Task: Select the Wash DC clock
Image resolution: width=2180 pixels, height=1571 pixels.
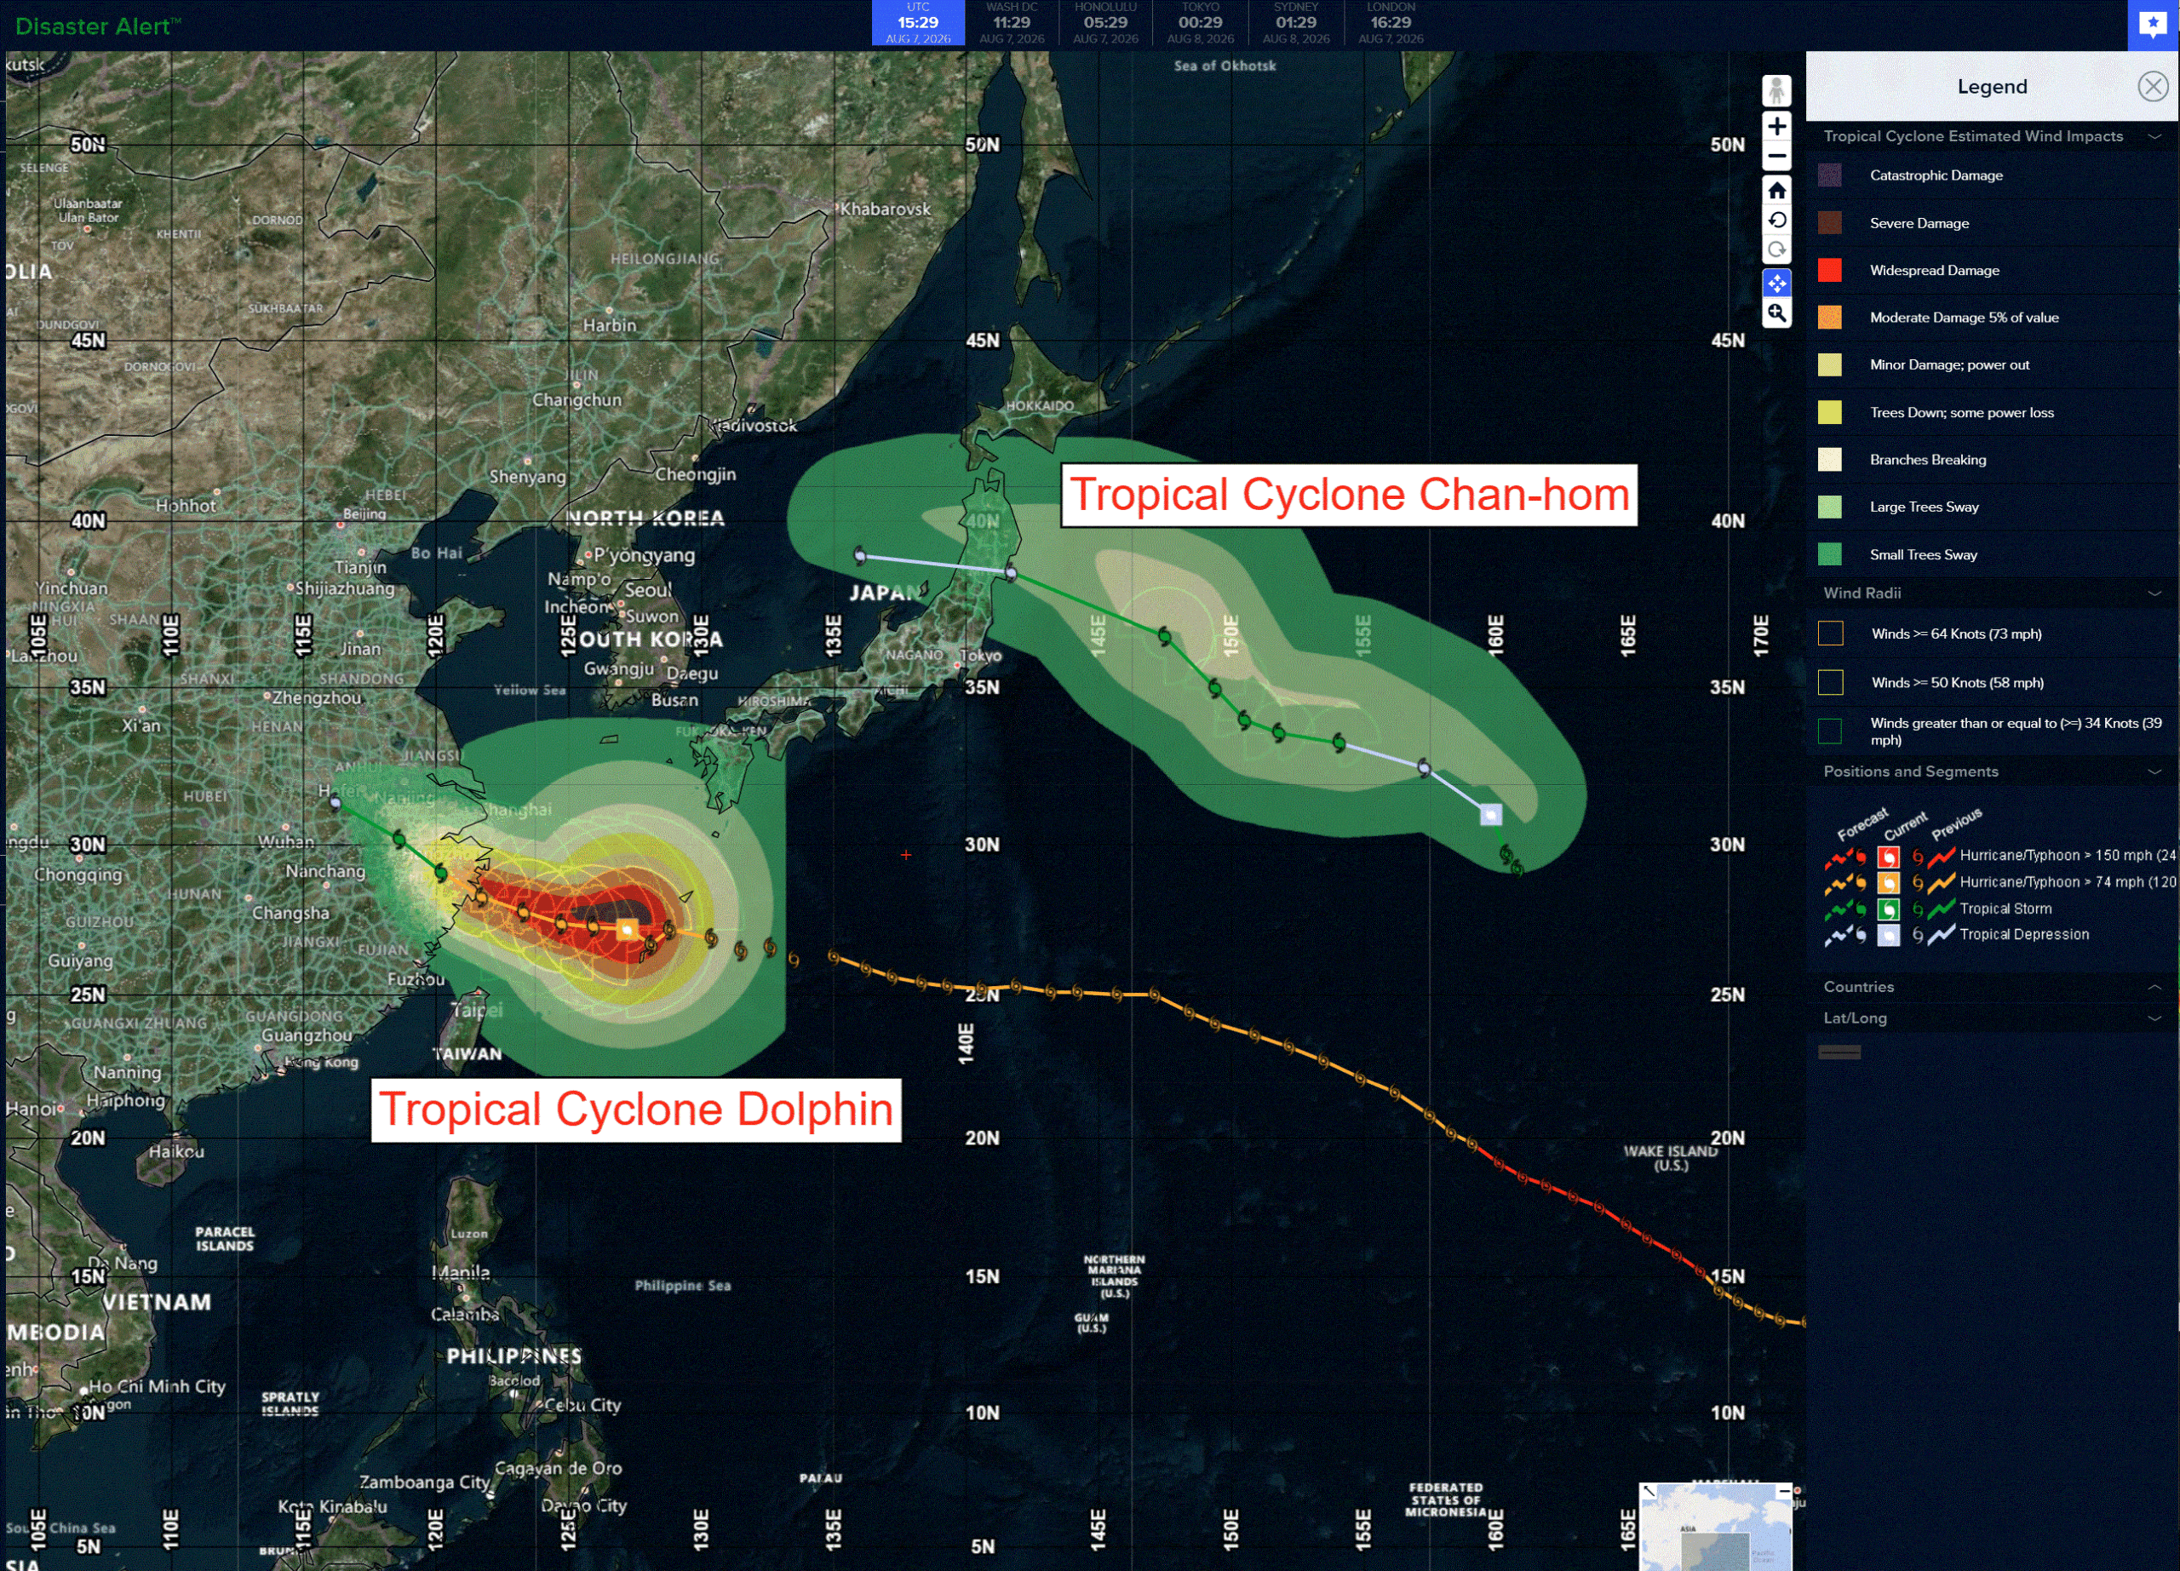Action: pyautogui.click(x=1011, y=23)
